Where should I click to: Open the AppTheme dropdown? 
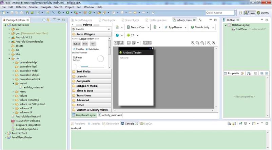click(x=175, y=27)
